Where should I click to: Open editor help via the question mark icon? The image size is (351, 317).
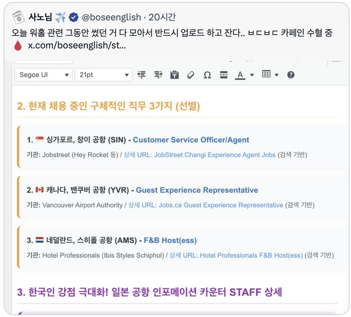click(291, 74)
